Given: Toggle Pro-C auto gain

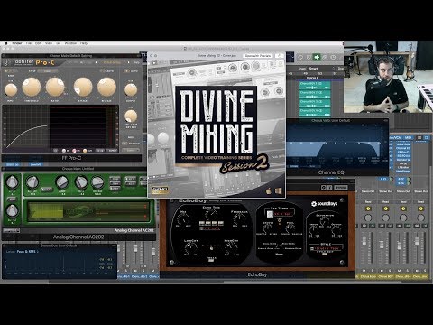Looking at the screenshot, I should pyautogui.click(x=126, y=71).
